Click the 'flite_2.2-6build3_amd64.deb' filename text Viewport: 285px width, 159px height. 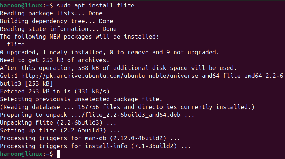[x=133, y=115]
